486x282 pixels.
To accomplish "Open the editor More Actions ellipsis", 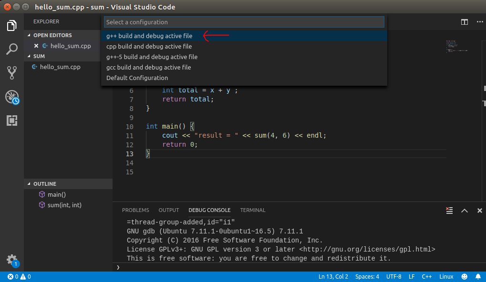I will 480,22.
